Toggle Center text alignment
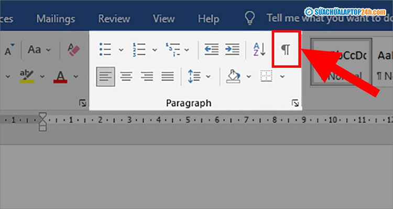393x209 pixels. (126, 77)
